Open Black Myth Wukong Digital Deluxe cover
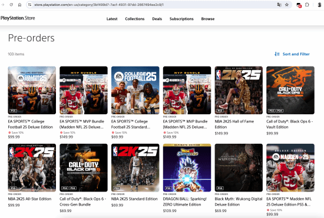324x218 pixels. coord(239,167)
